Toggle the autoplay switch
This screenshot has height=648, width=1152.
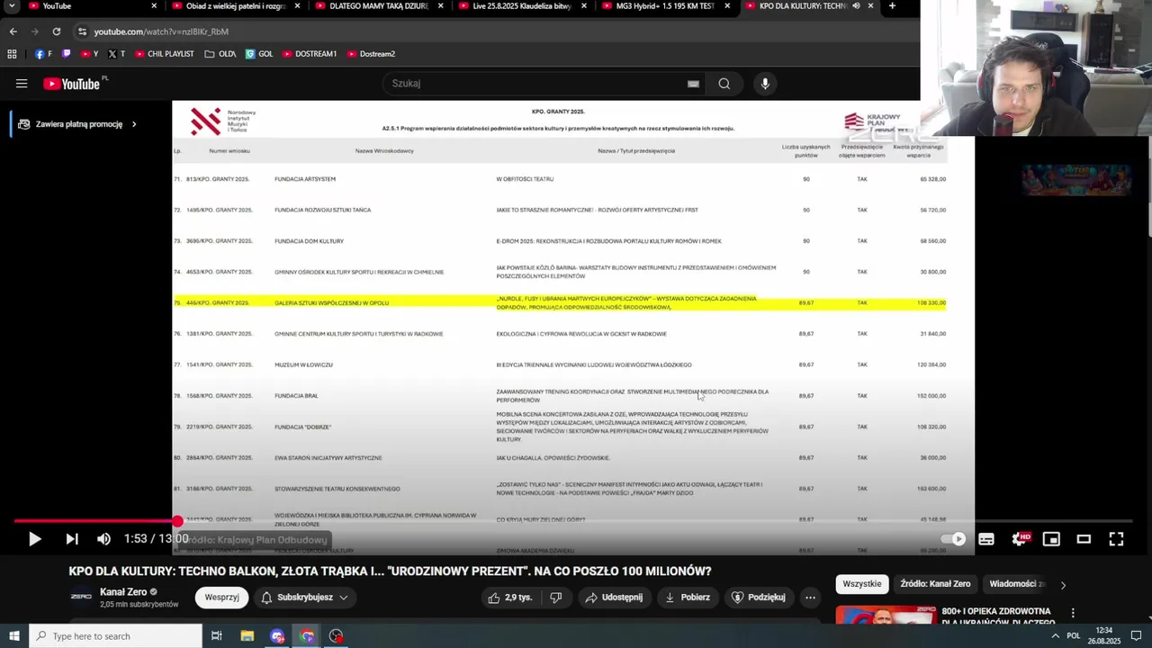coord(953,539)
